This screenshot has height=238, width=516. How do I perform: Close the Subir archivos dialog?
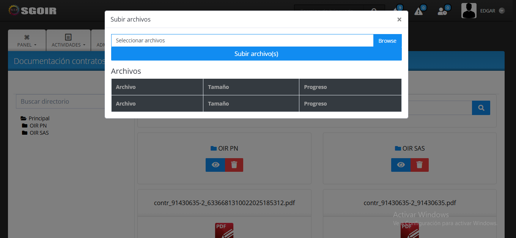[399, 20]
